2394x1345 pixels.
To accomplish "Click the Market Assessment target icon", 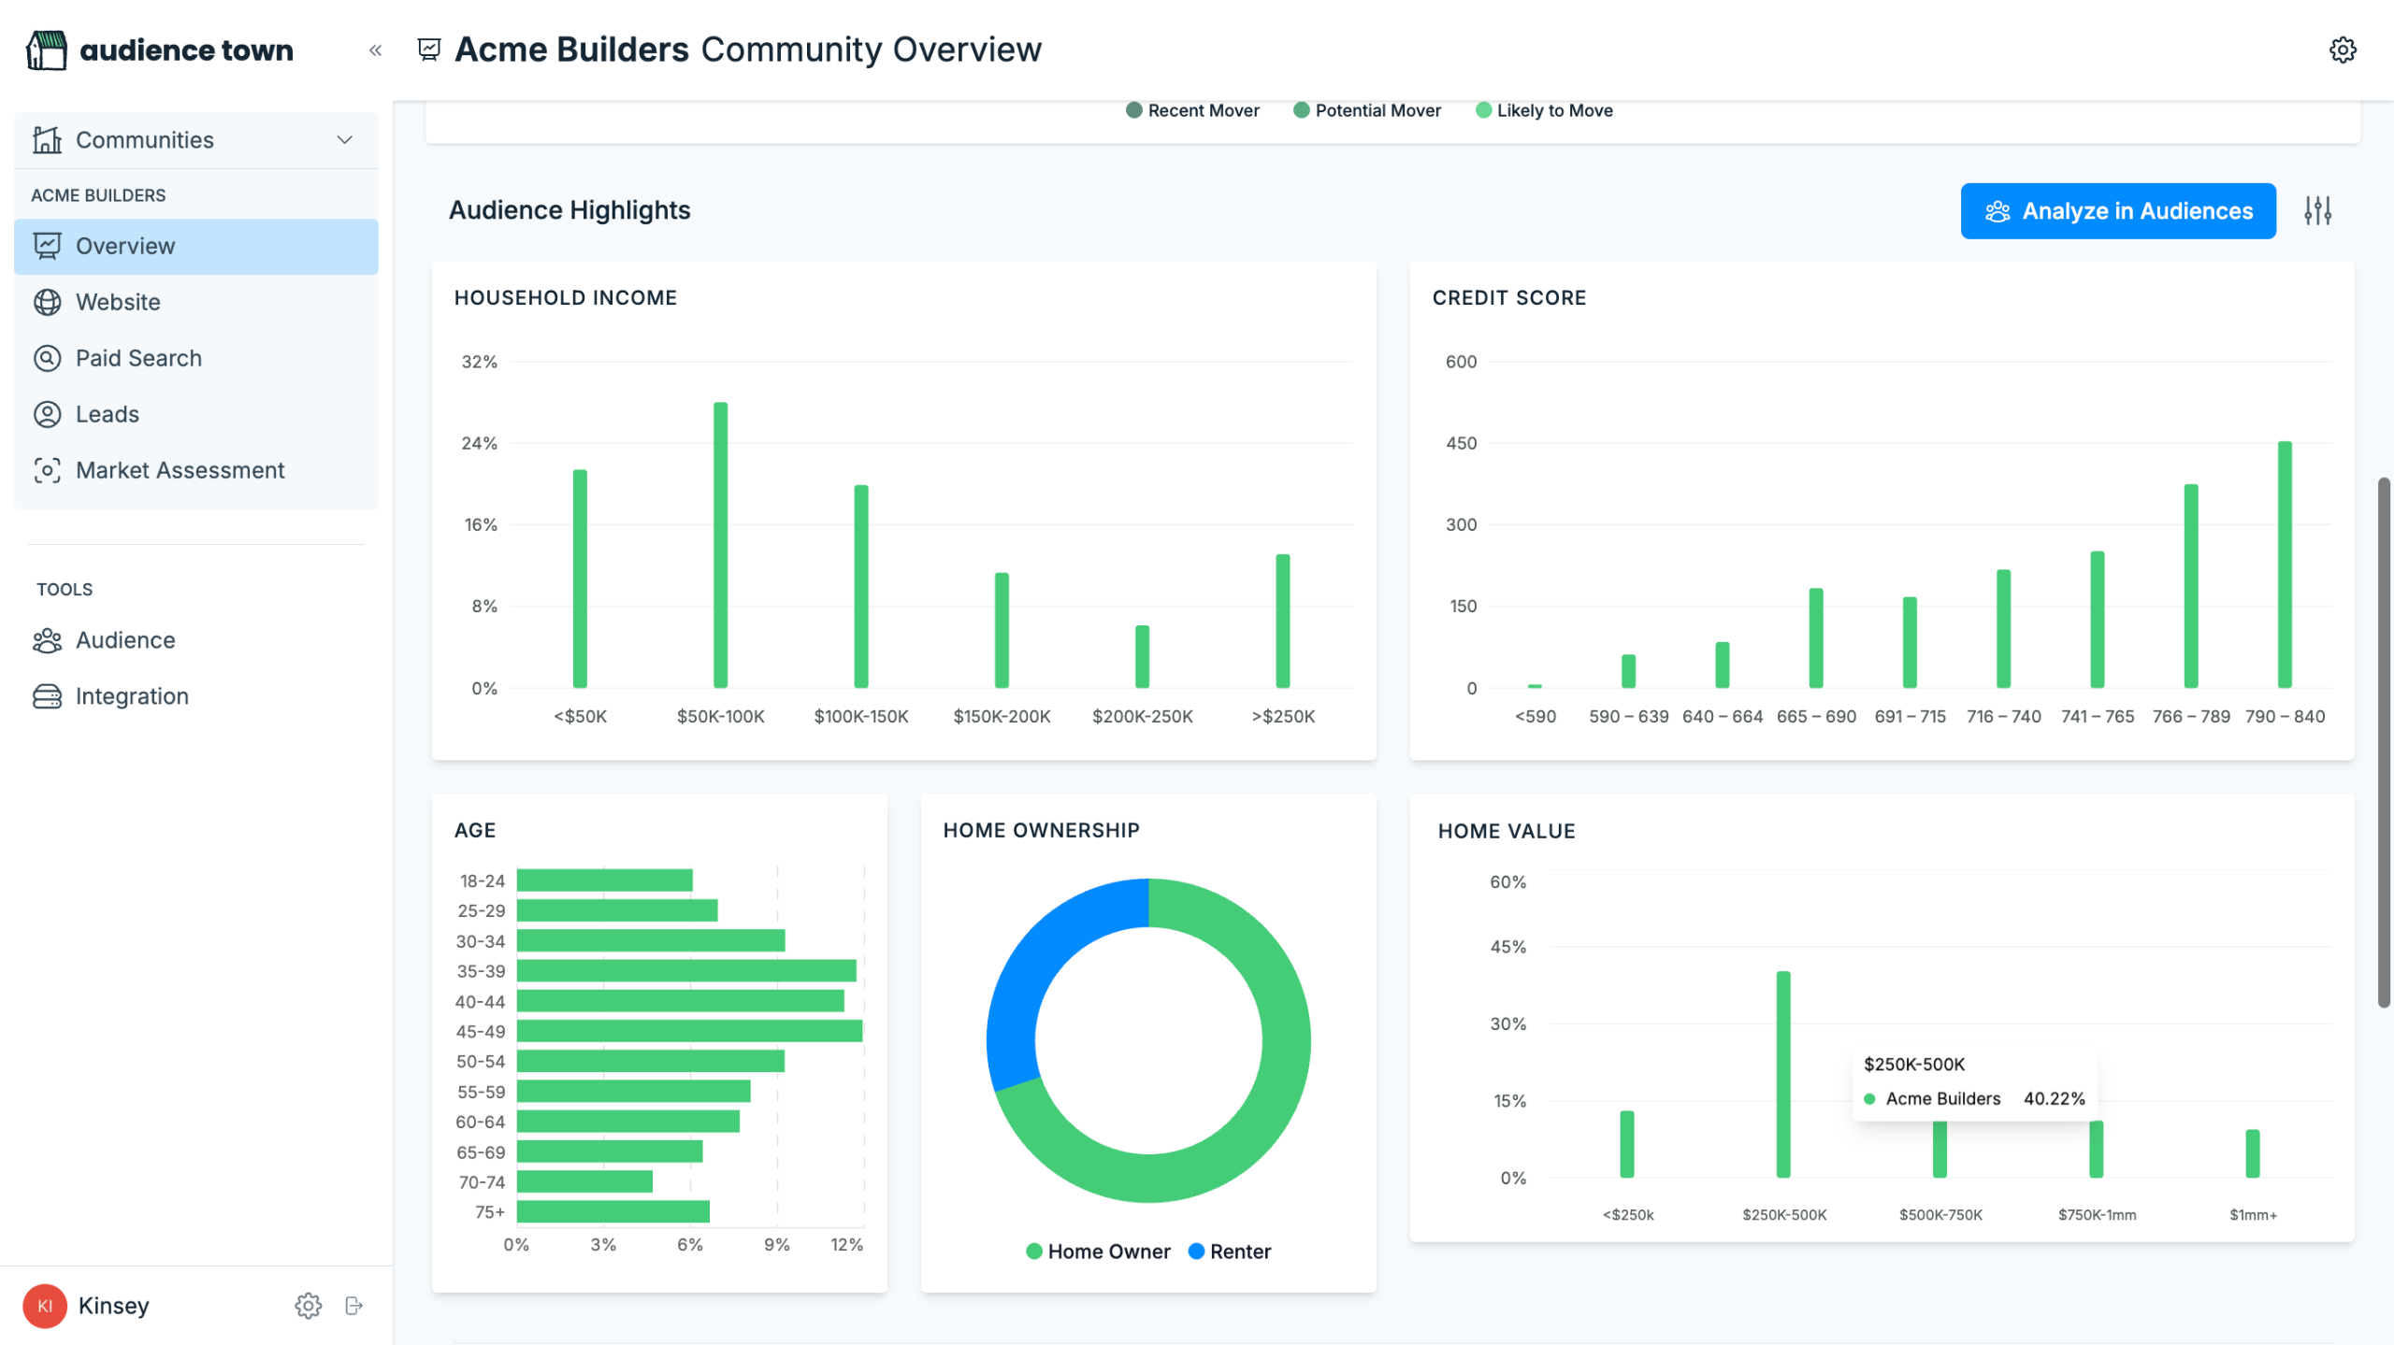I will [x=47, y=470].
